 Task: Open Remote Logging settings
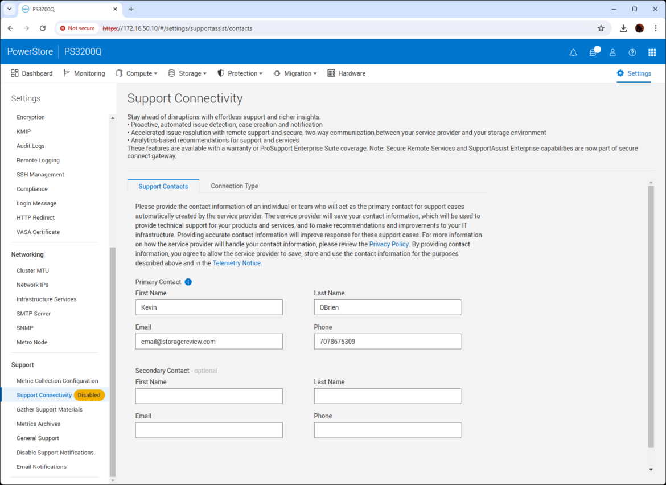38,160
